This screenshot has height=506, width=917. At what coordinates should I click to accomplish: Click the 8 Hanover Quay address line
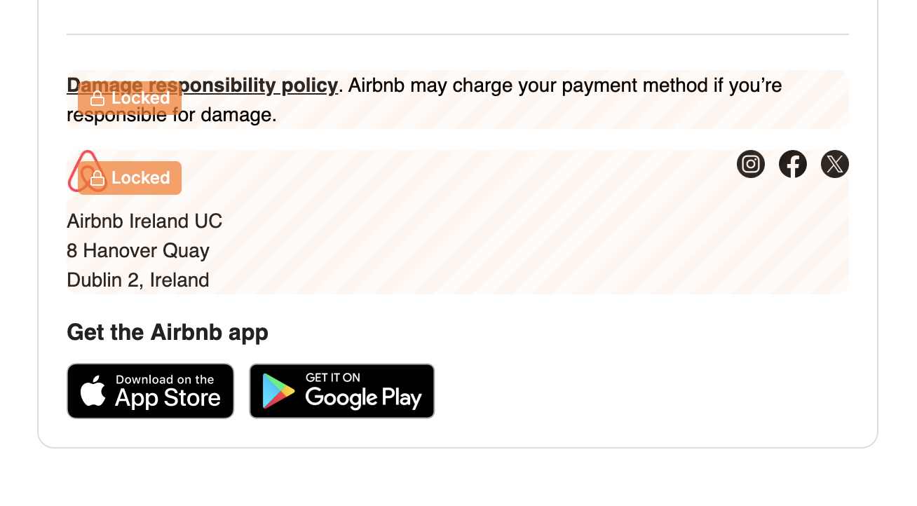tap(138, 251)
